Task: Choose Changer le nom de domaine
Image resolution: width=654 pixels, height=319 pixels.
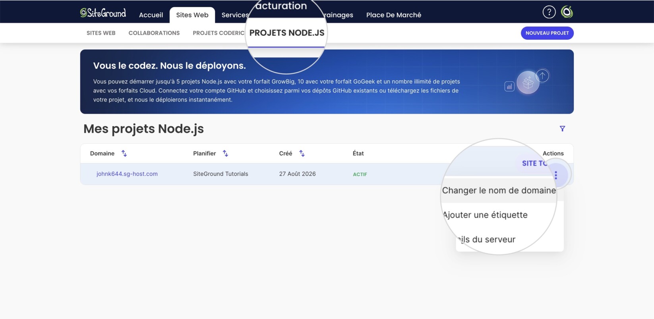Action: click(499, 190)
